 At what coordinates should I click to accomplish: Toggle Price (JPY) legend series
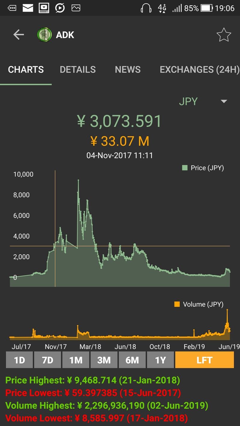click(203, 168)
